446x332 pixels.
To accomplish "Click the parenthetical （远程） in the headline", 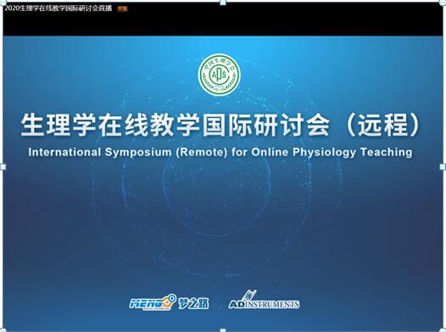I will click(x=382, y=125).
